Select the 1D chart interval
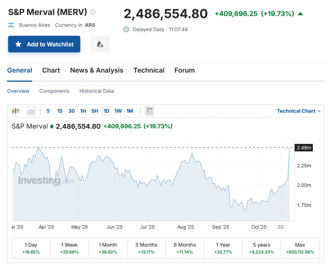The image size is (332, 272). (106, 111)
